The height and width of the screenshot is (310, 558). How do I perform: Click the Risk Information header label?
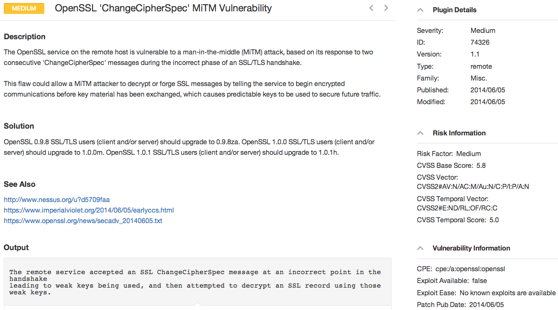tap(459, 133)
